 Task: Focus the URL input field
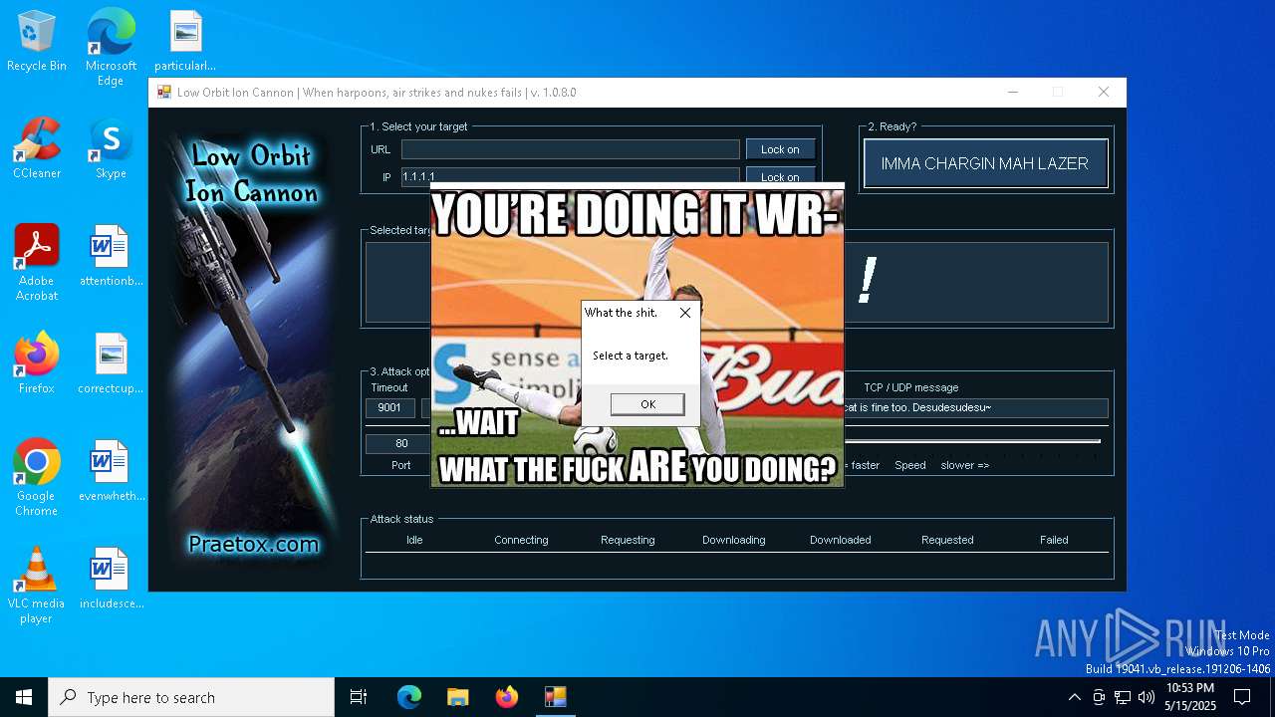coord(571,149)
